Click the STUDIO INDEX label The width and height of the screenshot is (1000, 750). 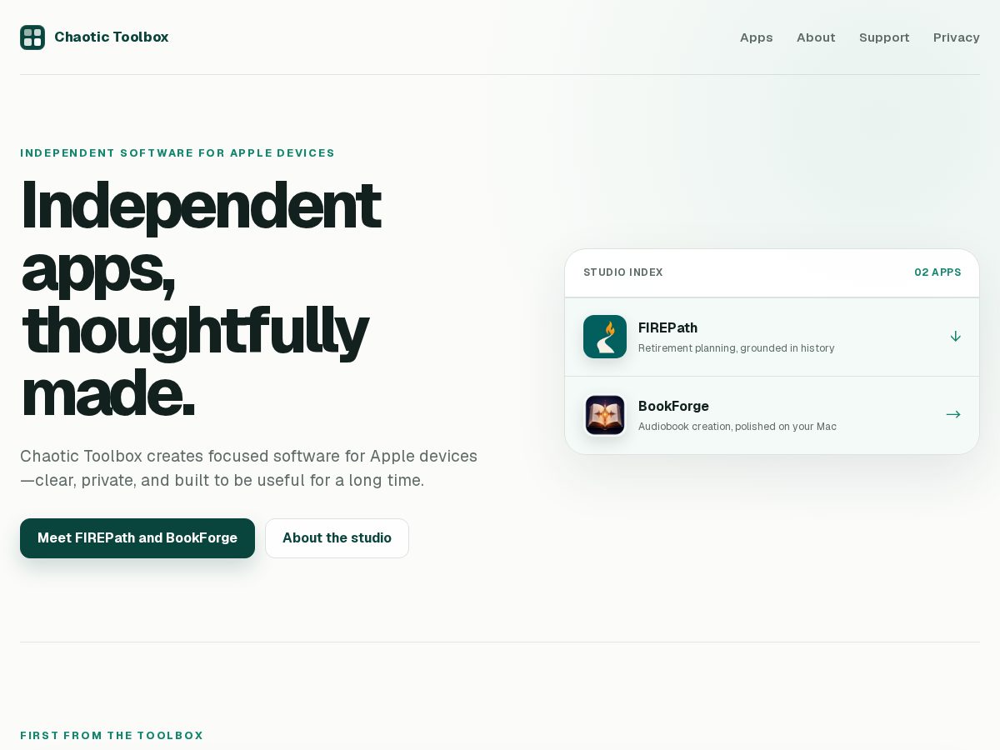(x=623, y=272)
